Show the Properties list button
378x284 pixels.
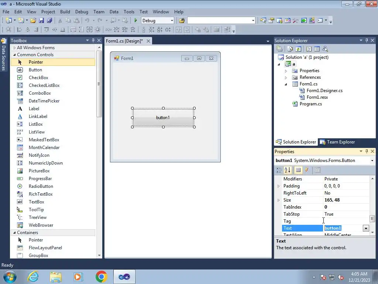pyautogui.click(x=298, y=170)
